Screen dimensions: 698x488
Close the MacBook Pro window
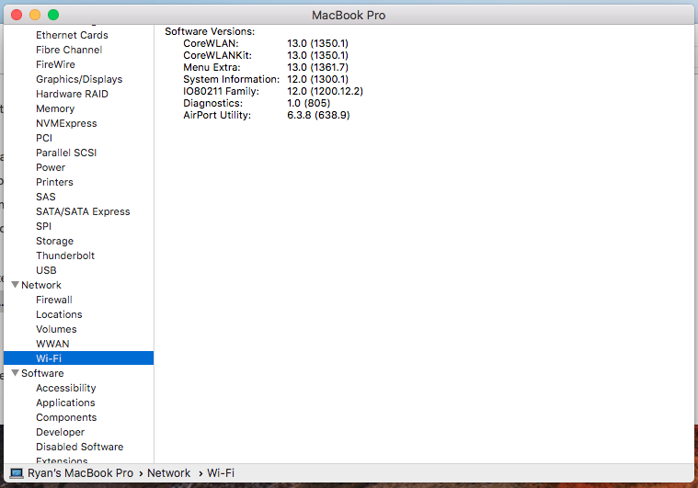17,15
